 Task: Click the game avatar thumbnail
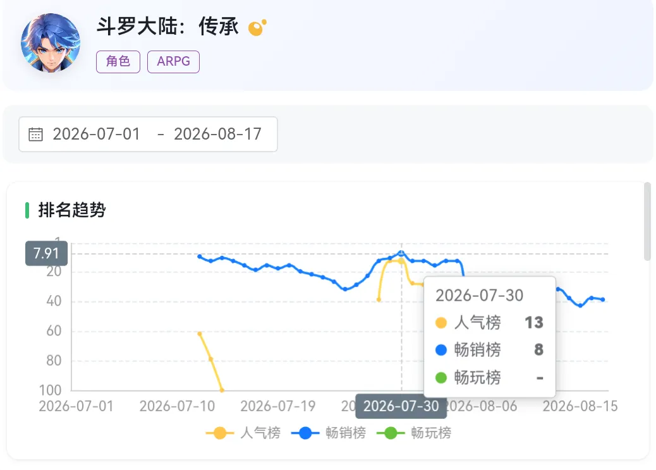click(x=50, y=43)
